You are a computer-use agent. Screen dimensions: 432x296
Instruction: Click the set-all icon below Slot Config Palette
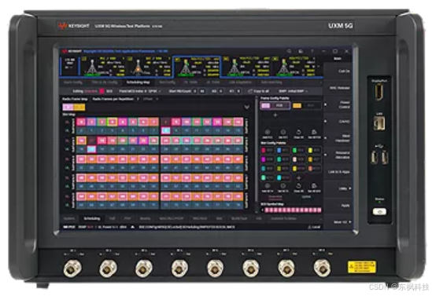314,186
